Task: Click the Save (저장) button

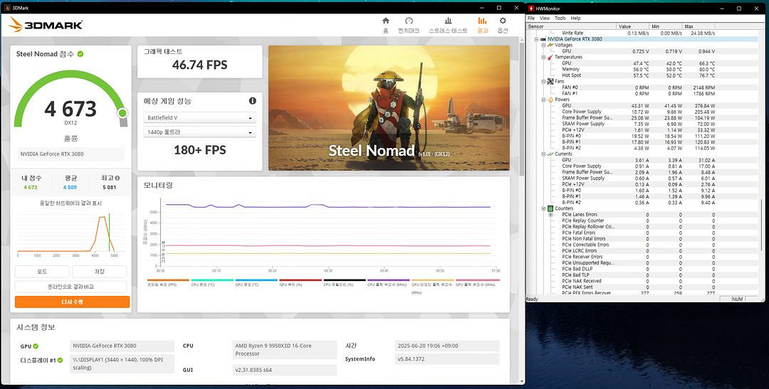Action: 100,272
